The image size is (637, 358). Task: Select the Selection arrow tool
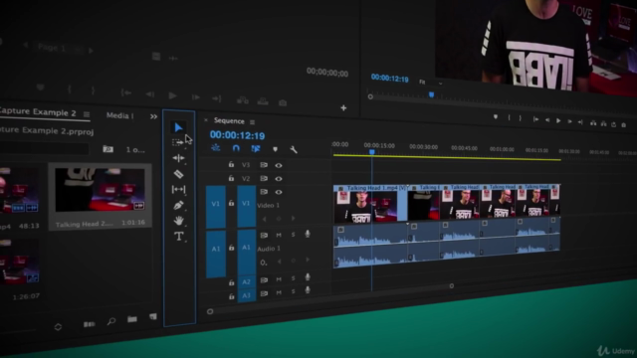(x=178, y=127)
